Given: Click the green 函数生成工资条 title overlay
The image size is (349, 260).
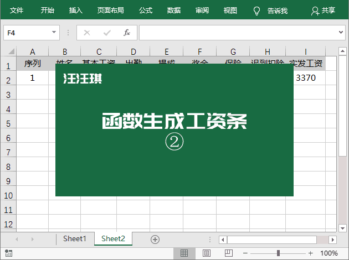Looking at the screenshot, I should click(174, 130).
